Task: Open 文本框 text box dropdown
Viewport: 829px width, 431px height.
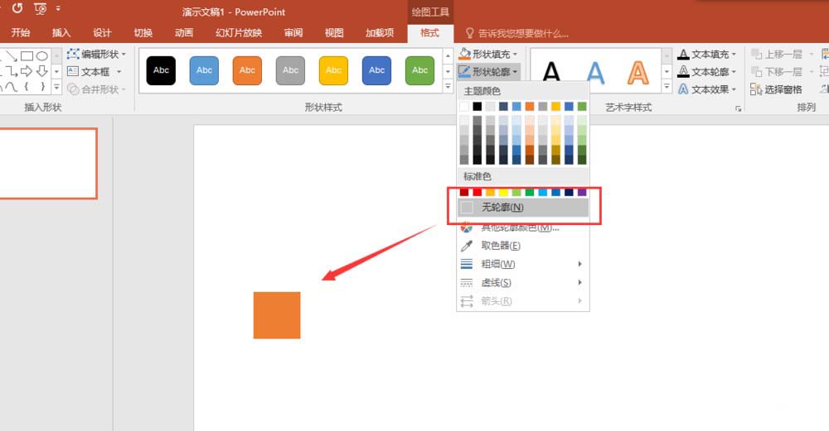Action: pos(95,71)
